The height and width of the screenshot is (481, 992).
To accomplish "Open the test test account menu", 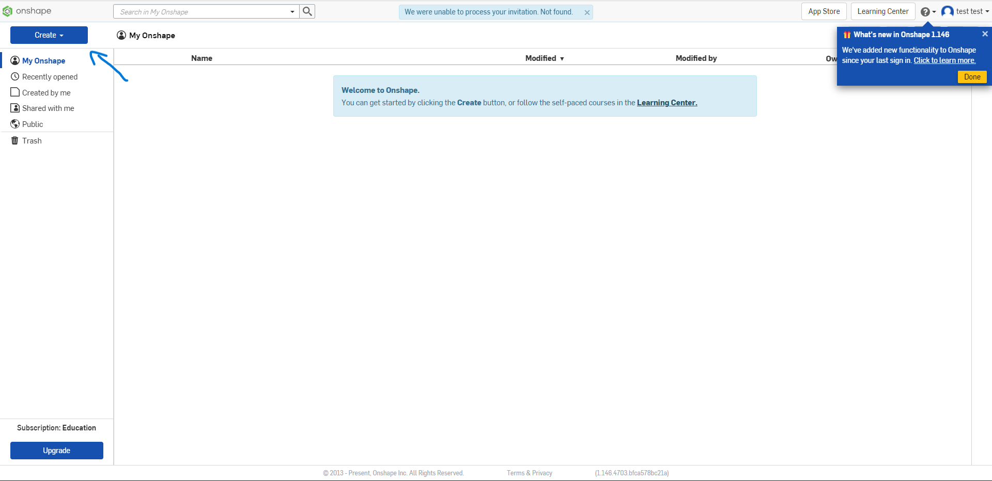I will [x=966, y=11].
